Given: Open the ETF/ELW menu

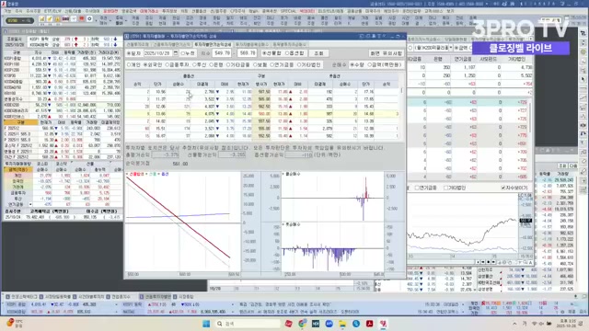Looking at the screenshot, I should point(52,11).
